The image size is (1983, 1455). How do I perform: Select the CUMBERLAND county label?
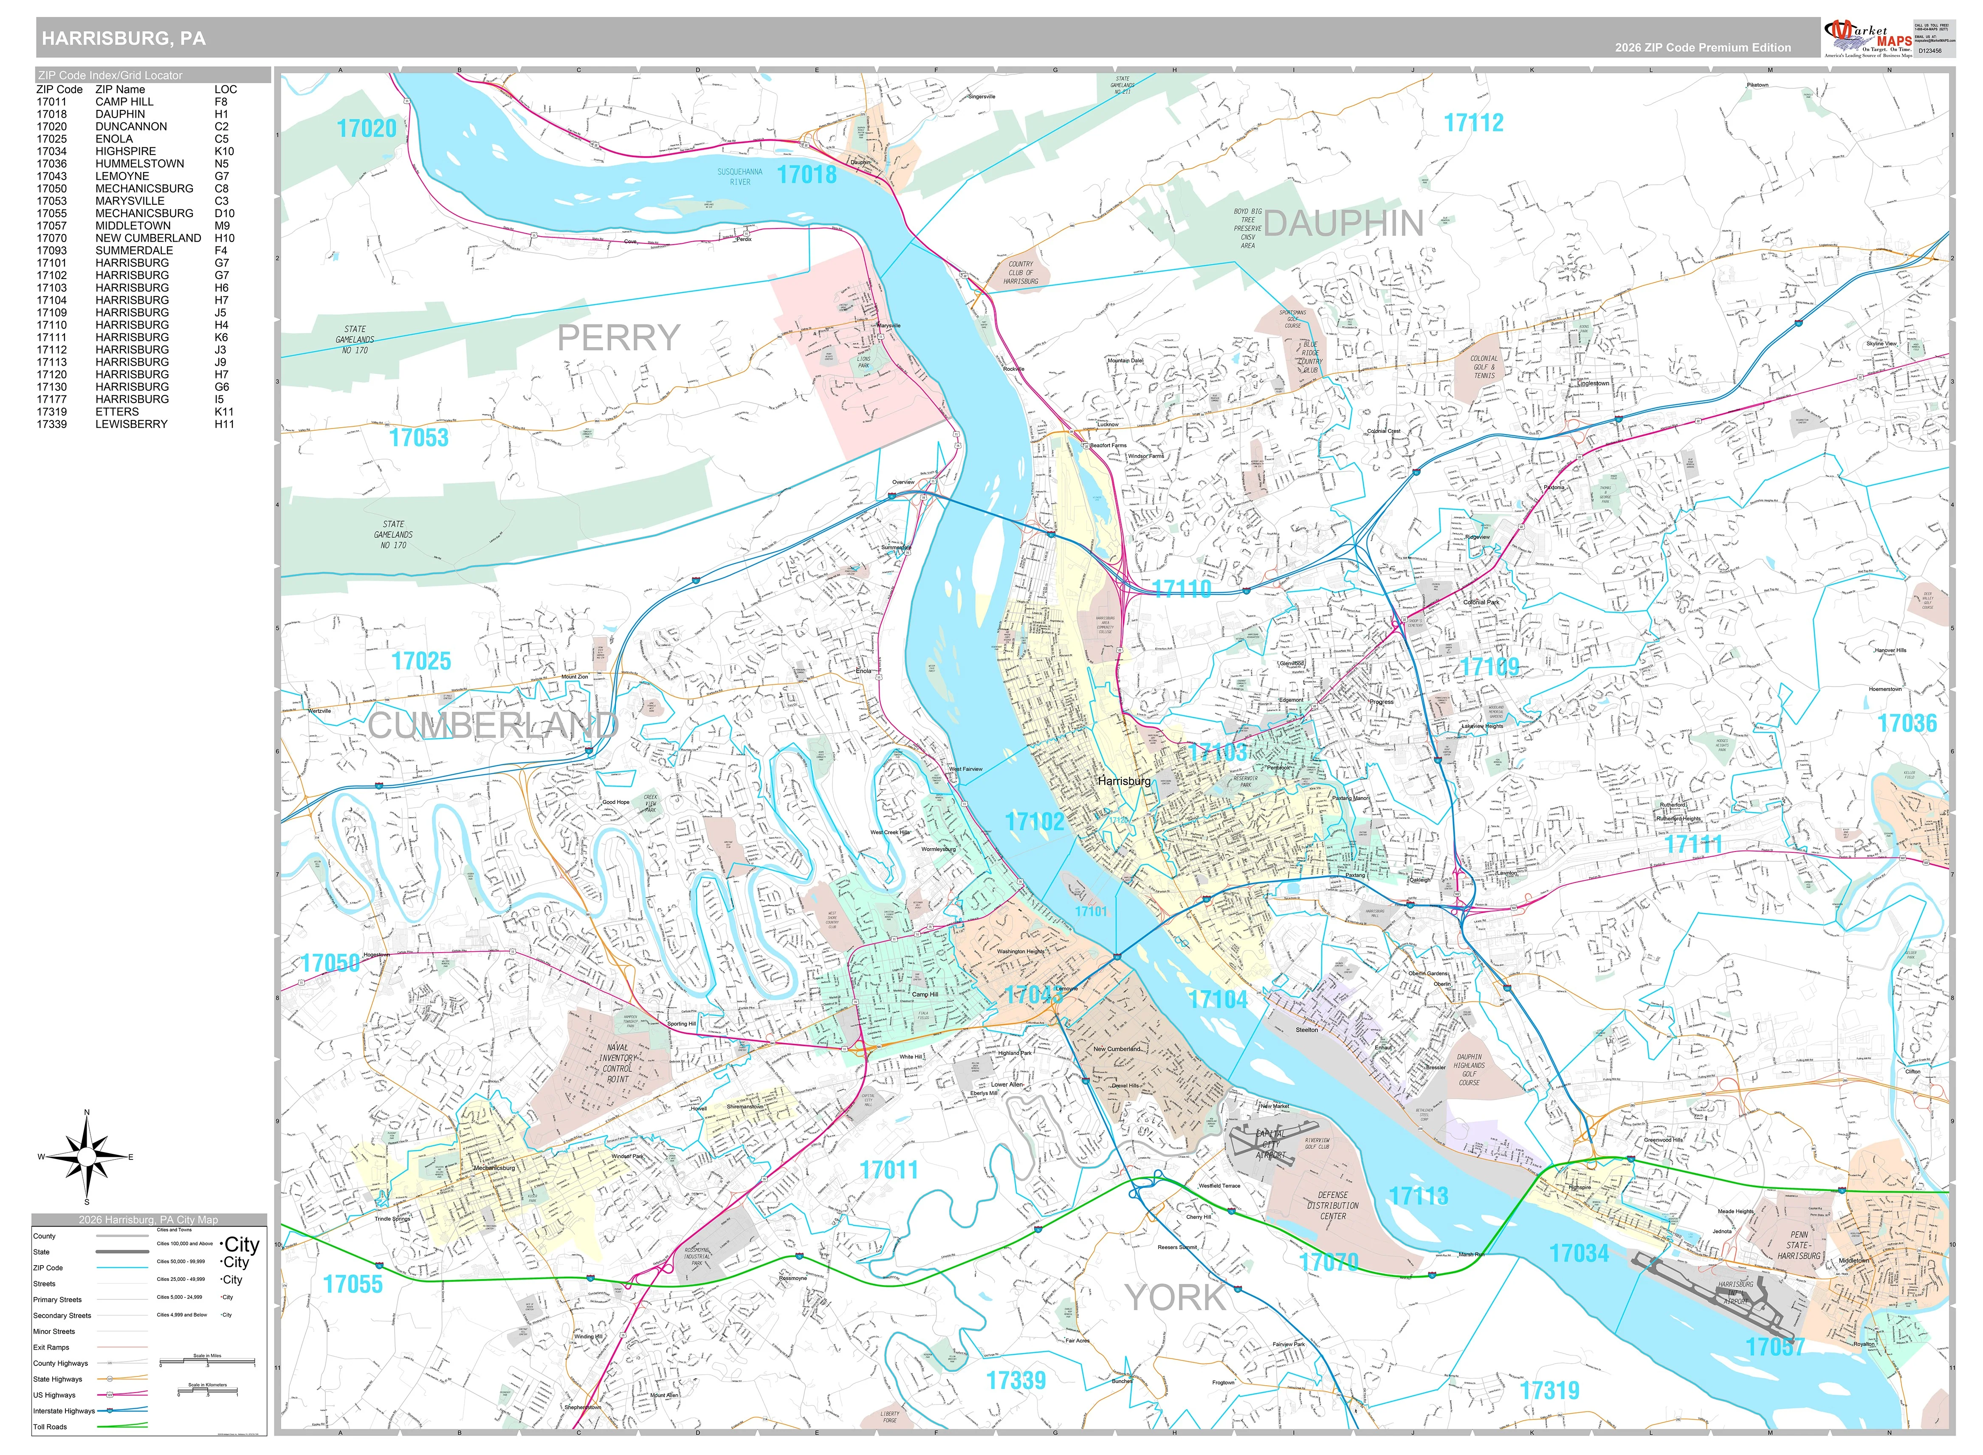point(493,726)
